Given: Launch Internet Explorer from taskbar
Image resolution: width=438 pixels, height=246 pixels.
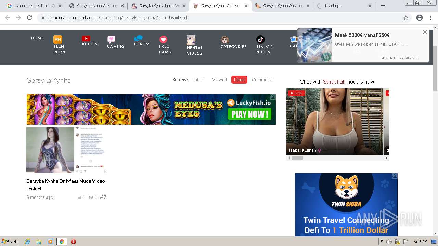Looking at the screenshot, I should click(x=27, y=242).
